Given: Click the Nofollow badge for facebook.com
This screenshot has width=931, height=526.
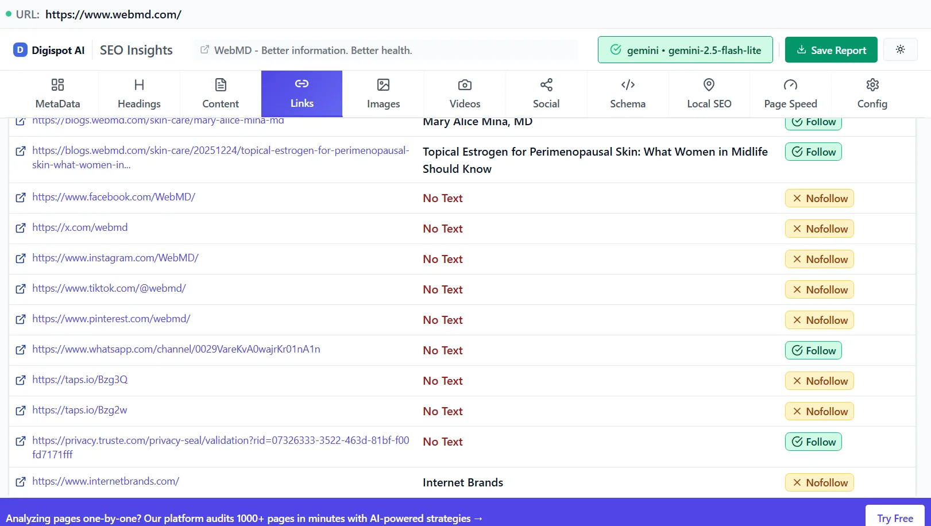Looking at the screenshot, I should (820, 198).
